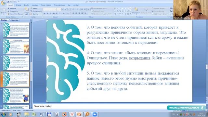Screen dimensions: 208x117
Task: Open the round Office button menu
Action: tap(3, 3)
